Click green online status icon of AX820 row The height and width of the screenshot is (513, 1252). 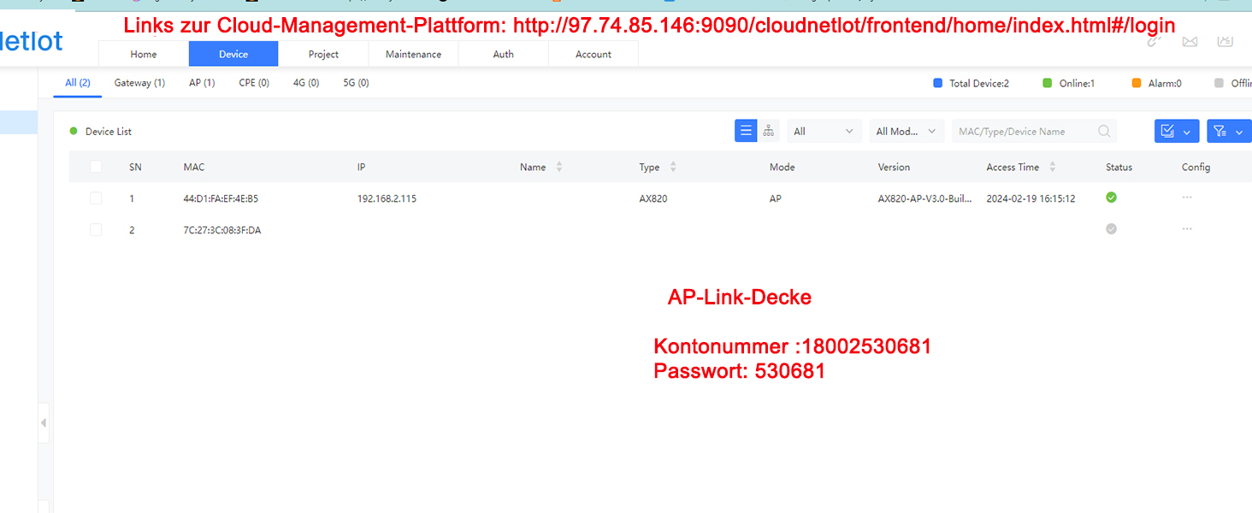[x=1111, y=198]
